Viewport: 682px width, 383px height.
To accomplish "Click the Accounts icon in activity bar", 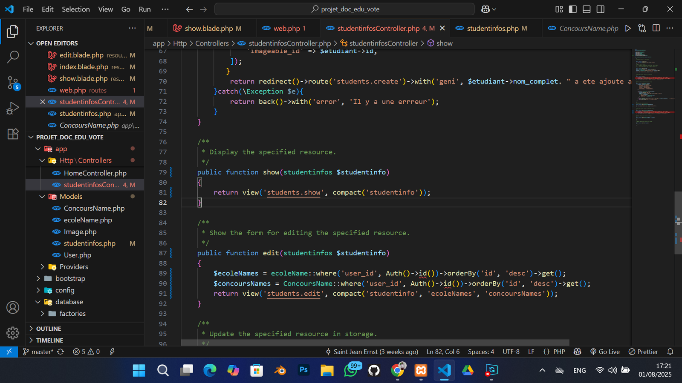I will 13,307.
